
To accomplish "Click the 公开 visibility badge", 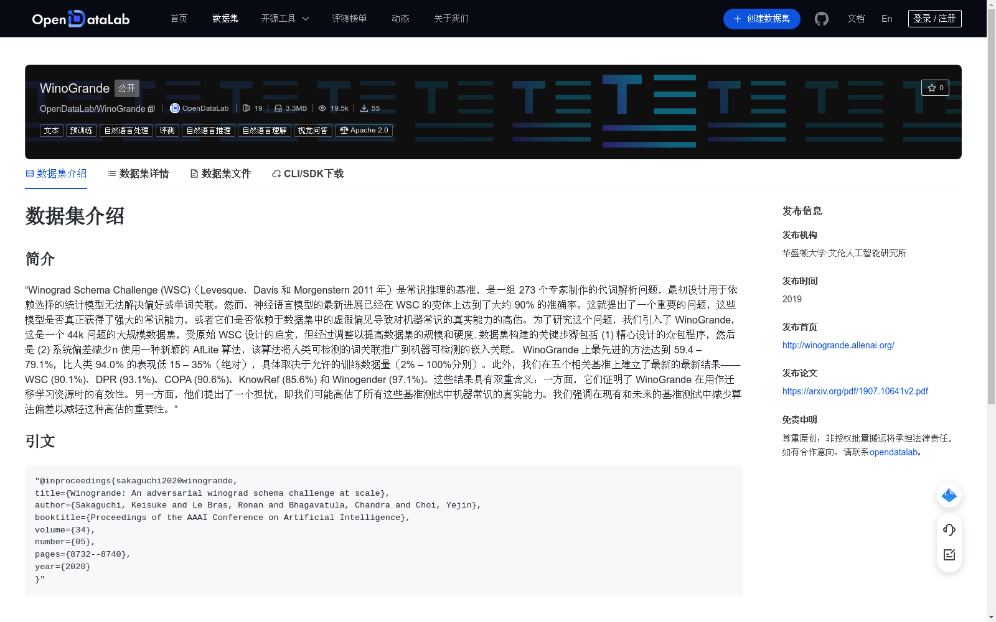I will click(127, 88).
